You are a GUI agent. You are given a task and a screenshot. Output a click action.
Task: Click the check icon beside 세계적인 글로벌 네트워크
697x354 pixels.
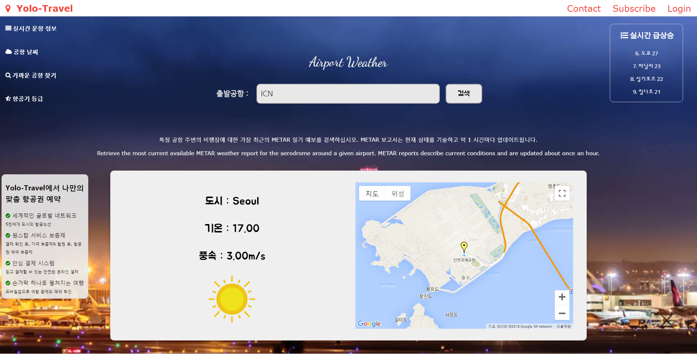[8, 216]
